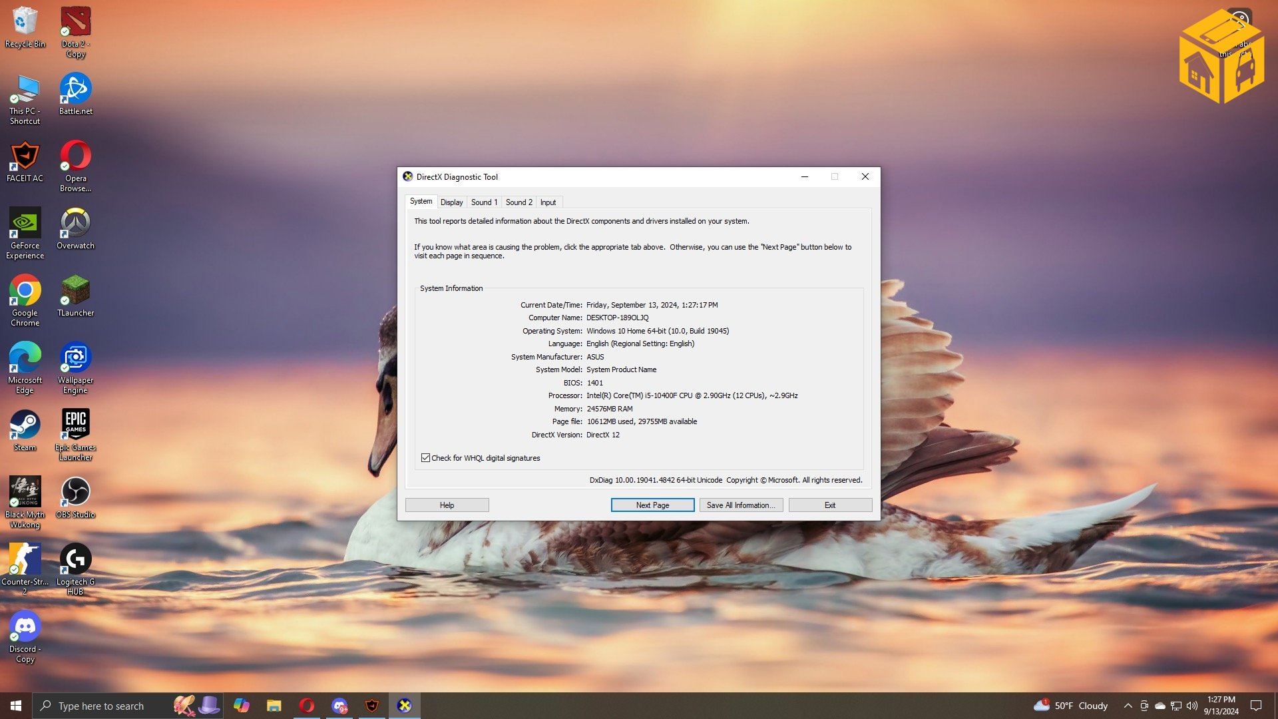
Task: Open the Sound 1 tab
Action: 484,202
